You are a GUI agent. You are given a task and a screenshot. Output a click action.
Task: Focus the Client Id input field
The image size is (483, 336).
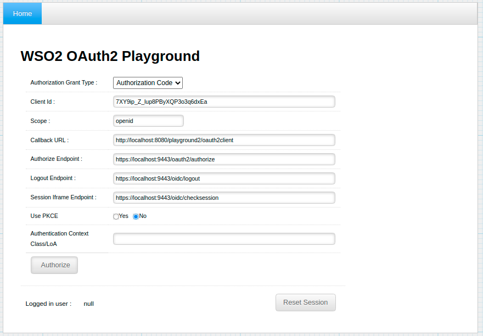224,102
